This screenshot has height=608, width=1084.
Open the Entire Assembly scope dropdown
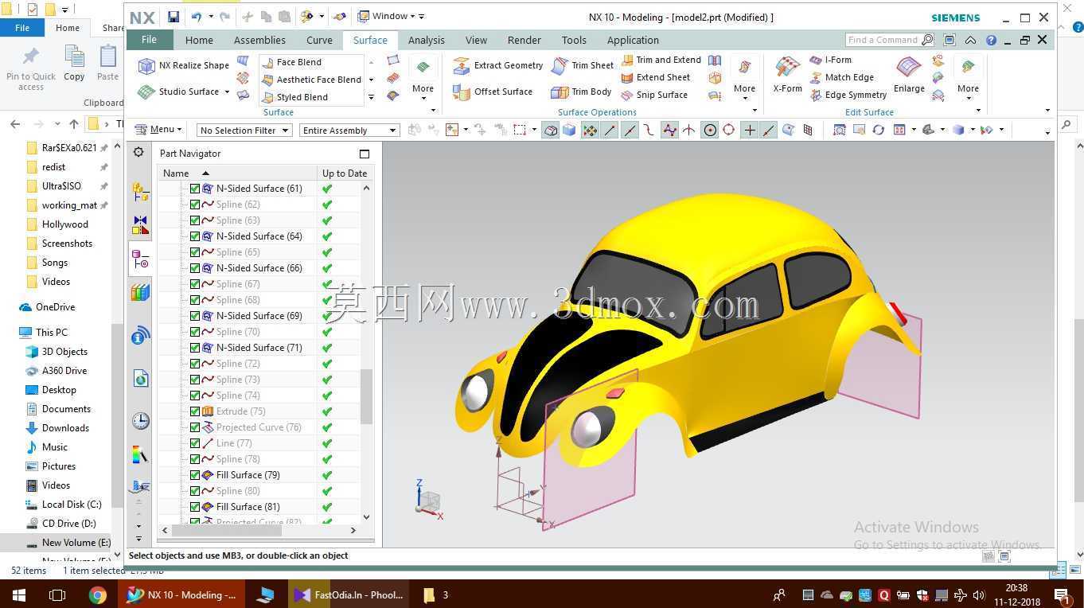pyautogui.click(x=349, y=131)
